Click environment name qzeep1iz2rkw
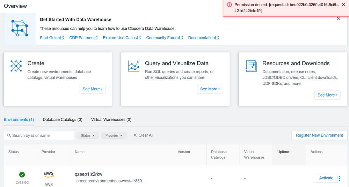The width and height of the screenshot is (349, 187). pyautogui.click(x=88, y=174)
